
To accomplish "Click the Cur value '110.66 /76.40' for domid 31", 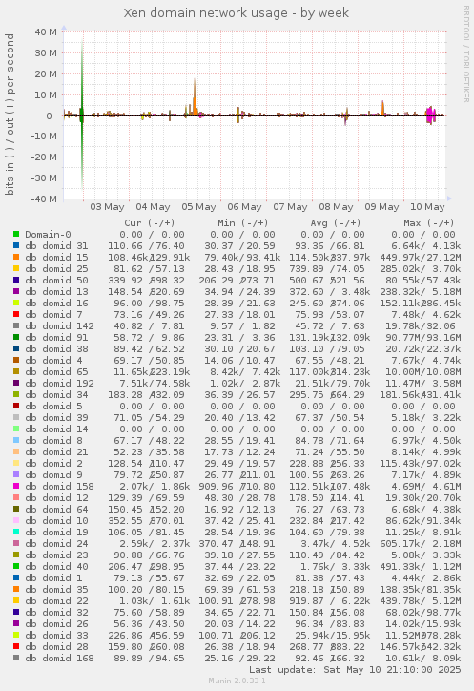I will click(x=146, y=246).
